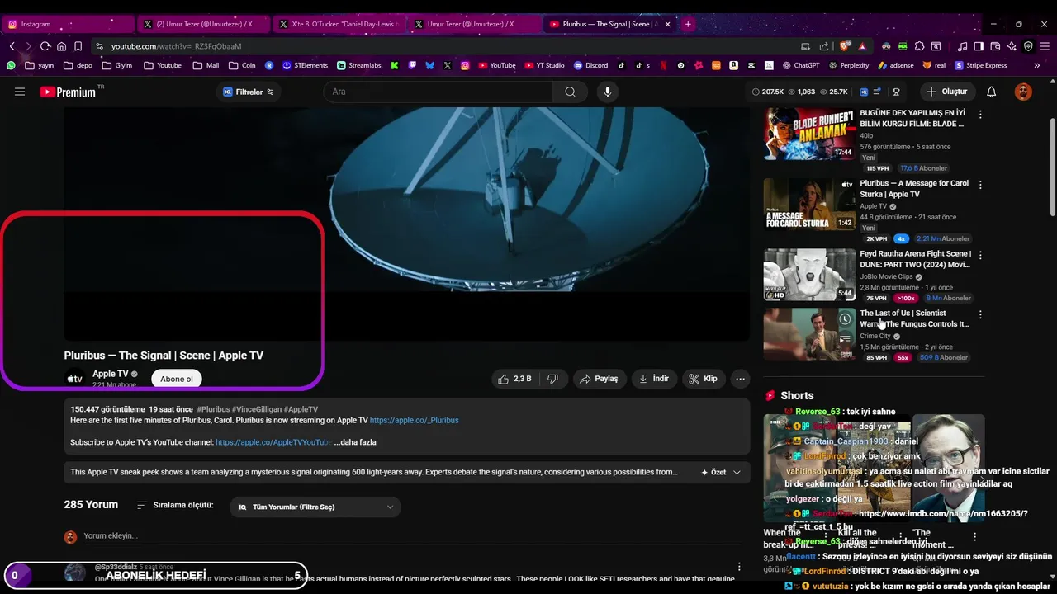This screenshot has width=1057, height=594.
Task: Open Brave Wallet icon in toolbar
Action: (x=995, y=46)
